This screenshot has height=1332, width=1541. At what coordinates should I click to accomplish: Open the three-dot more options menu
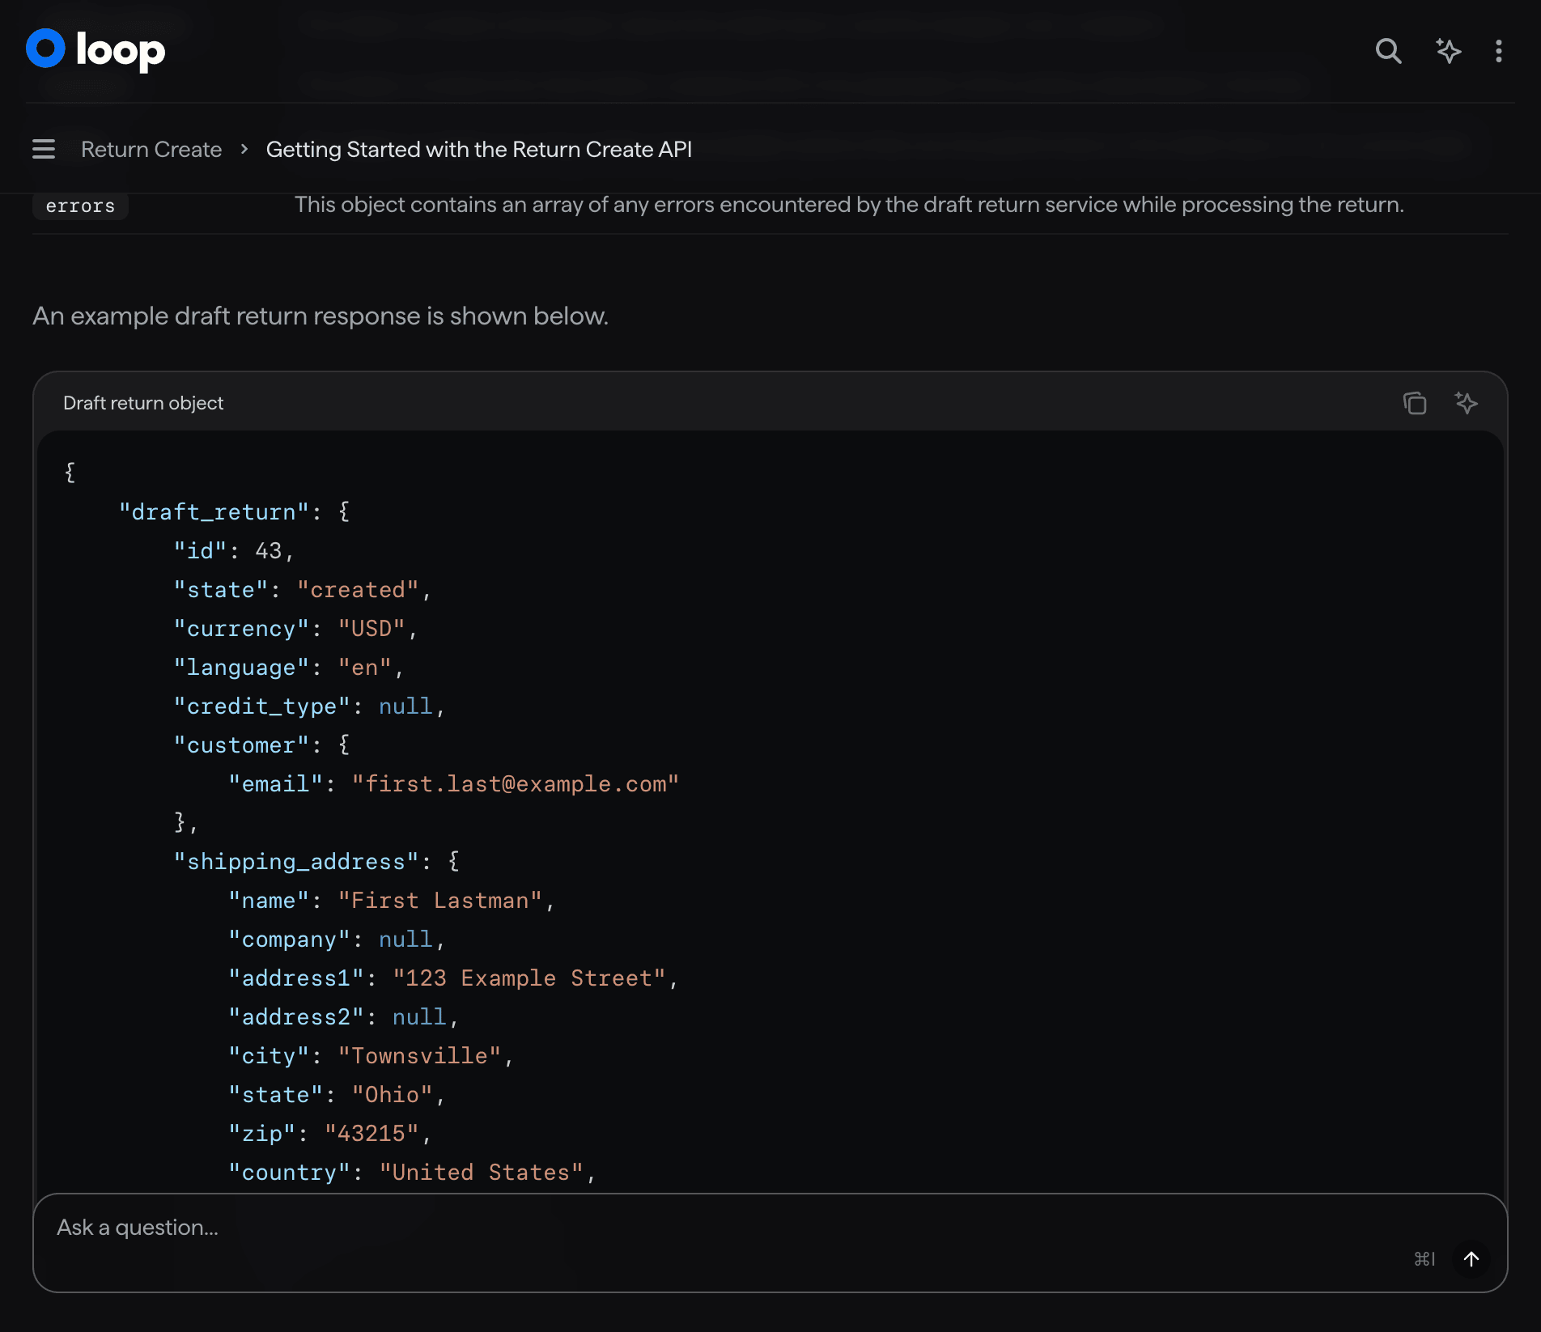(1499, 51)
